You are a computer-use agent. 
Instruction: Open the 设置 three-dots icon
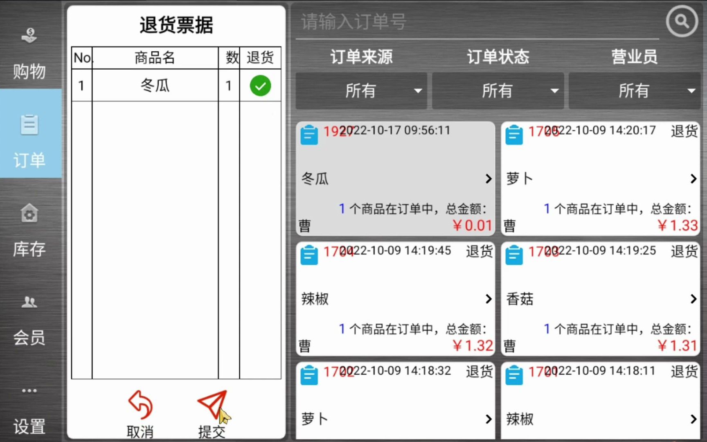(x=29, y=390)
